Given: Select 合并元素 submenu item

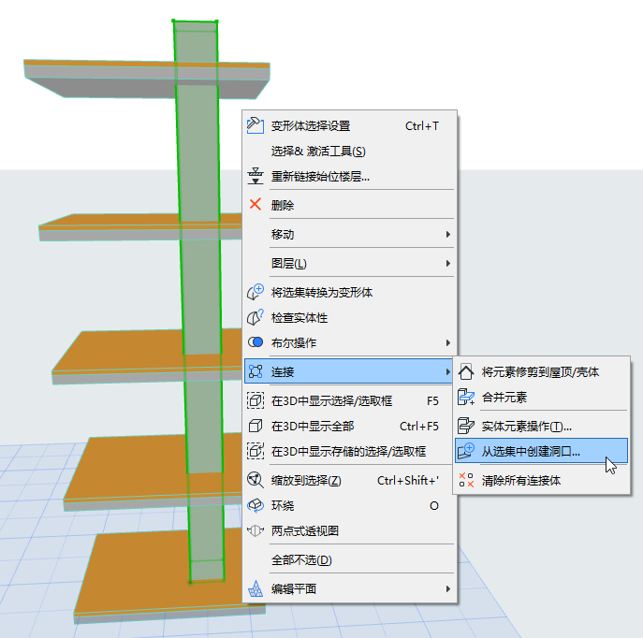Looking at the screenshot, I should (x=541, y=397).
